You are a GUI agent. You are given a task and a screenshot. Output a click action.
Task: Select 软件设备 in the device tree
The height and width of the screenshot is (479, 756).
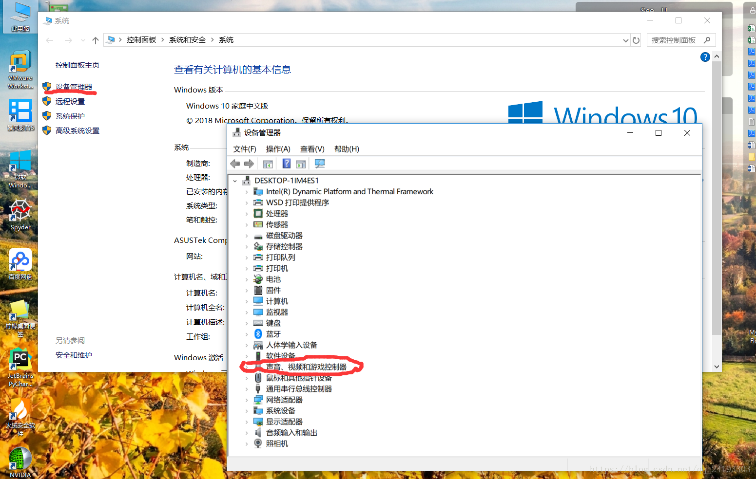point(280,356)
